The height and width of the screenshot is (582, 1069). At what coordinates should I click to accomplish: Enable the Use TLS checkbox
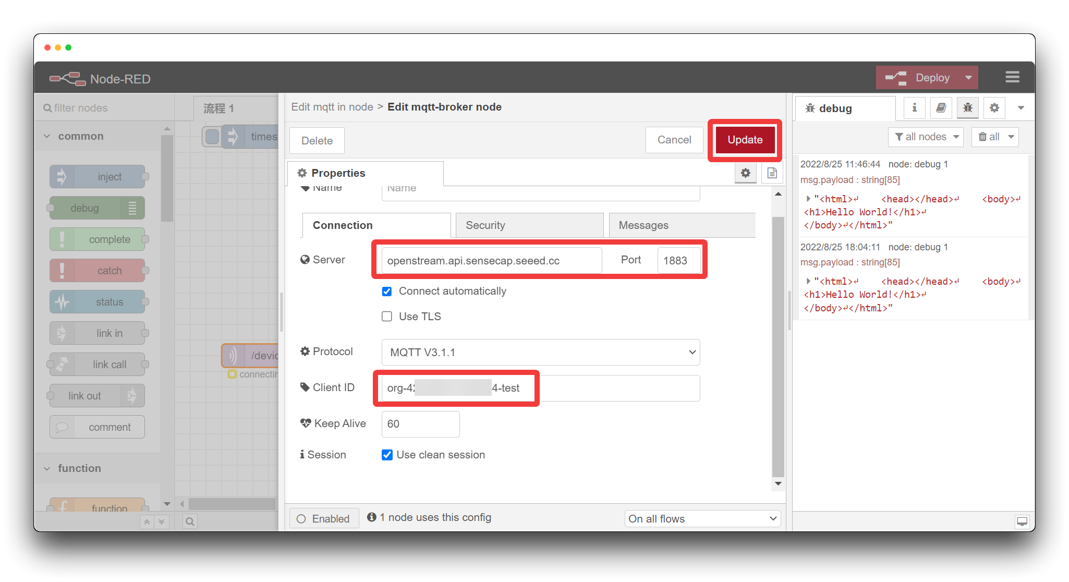[387, 317]
